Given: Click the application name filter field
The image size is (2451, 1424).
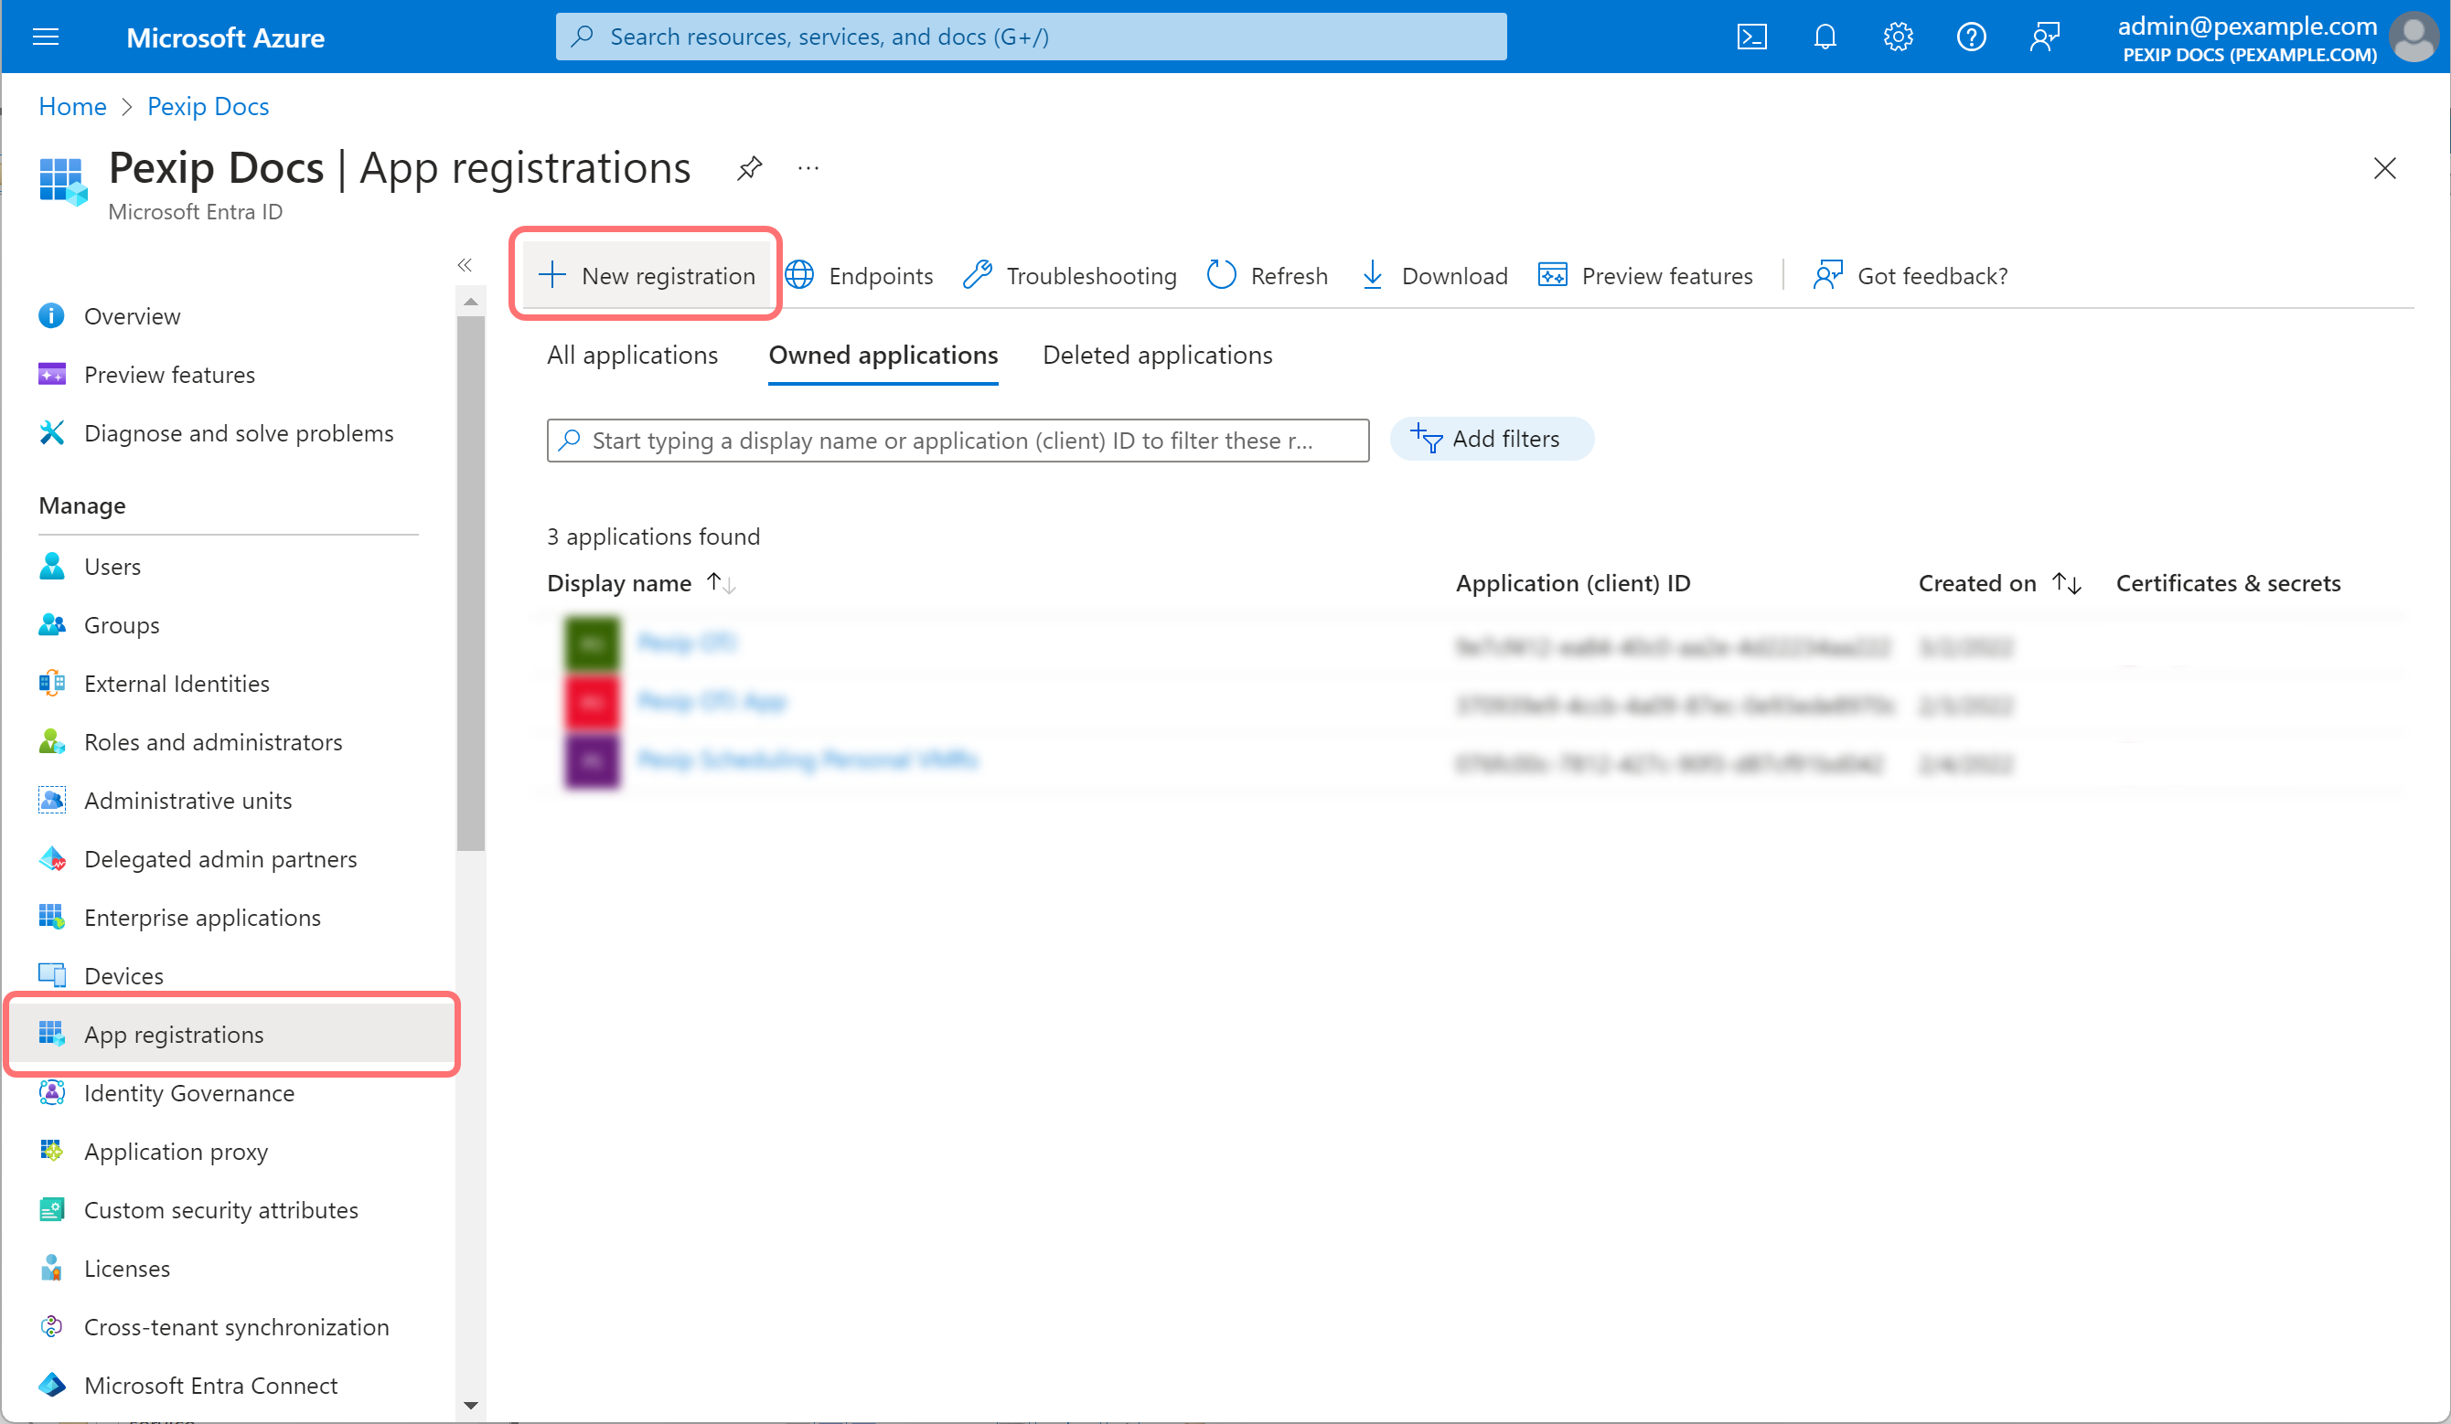Looking at the screenshot, I should 957,441.
